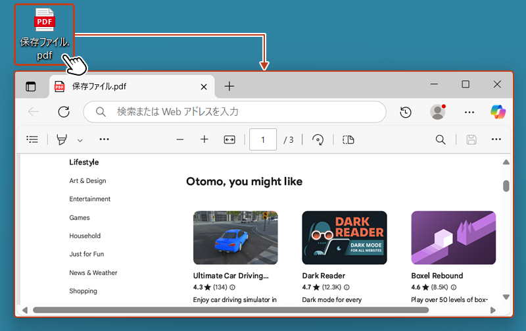526x331 pixels.
Task: Go back with the arrow button
Action: tap(34, 111)
